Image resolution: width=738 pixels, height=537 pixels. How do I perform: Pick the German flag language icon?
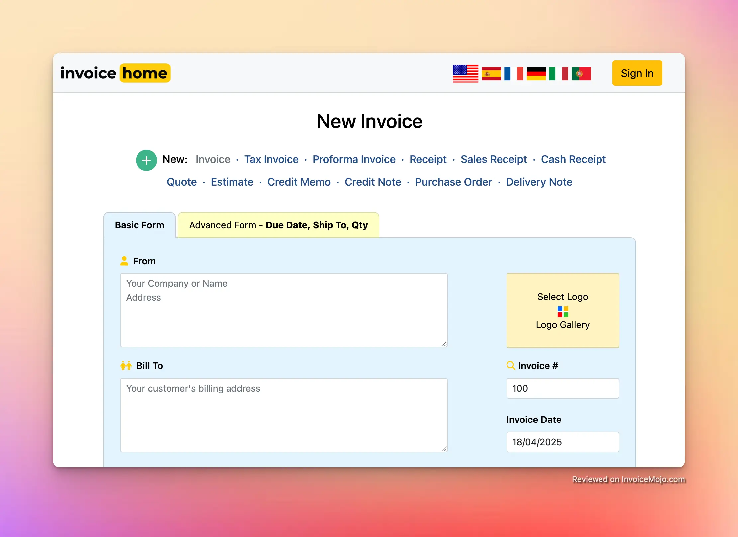536,73
